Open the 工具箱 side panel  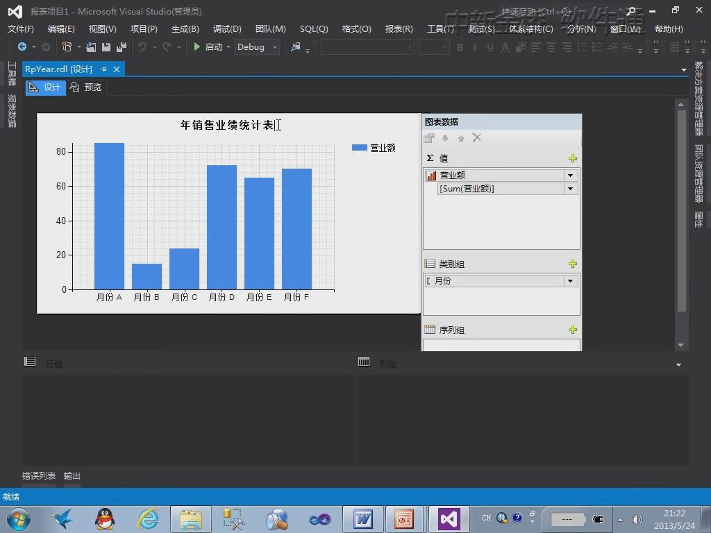(x=12, y=74)
